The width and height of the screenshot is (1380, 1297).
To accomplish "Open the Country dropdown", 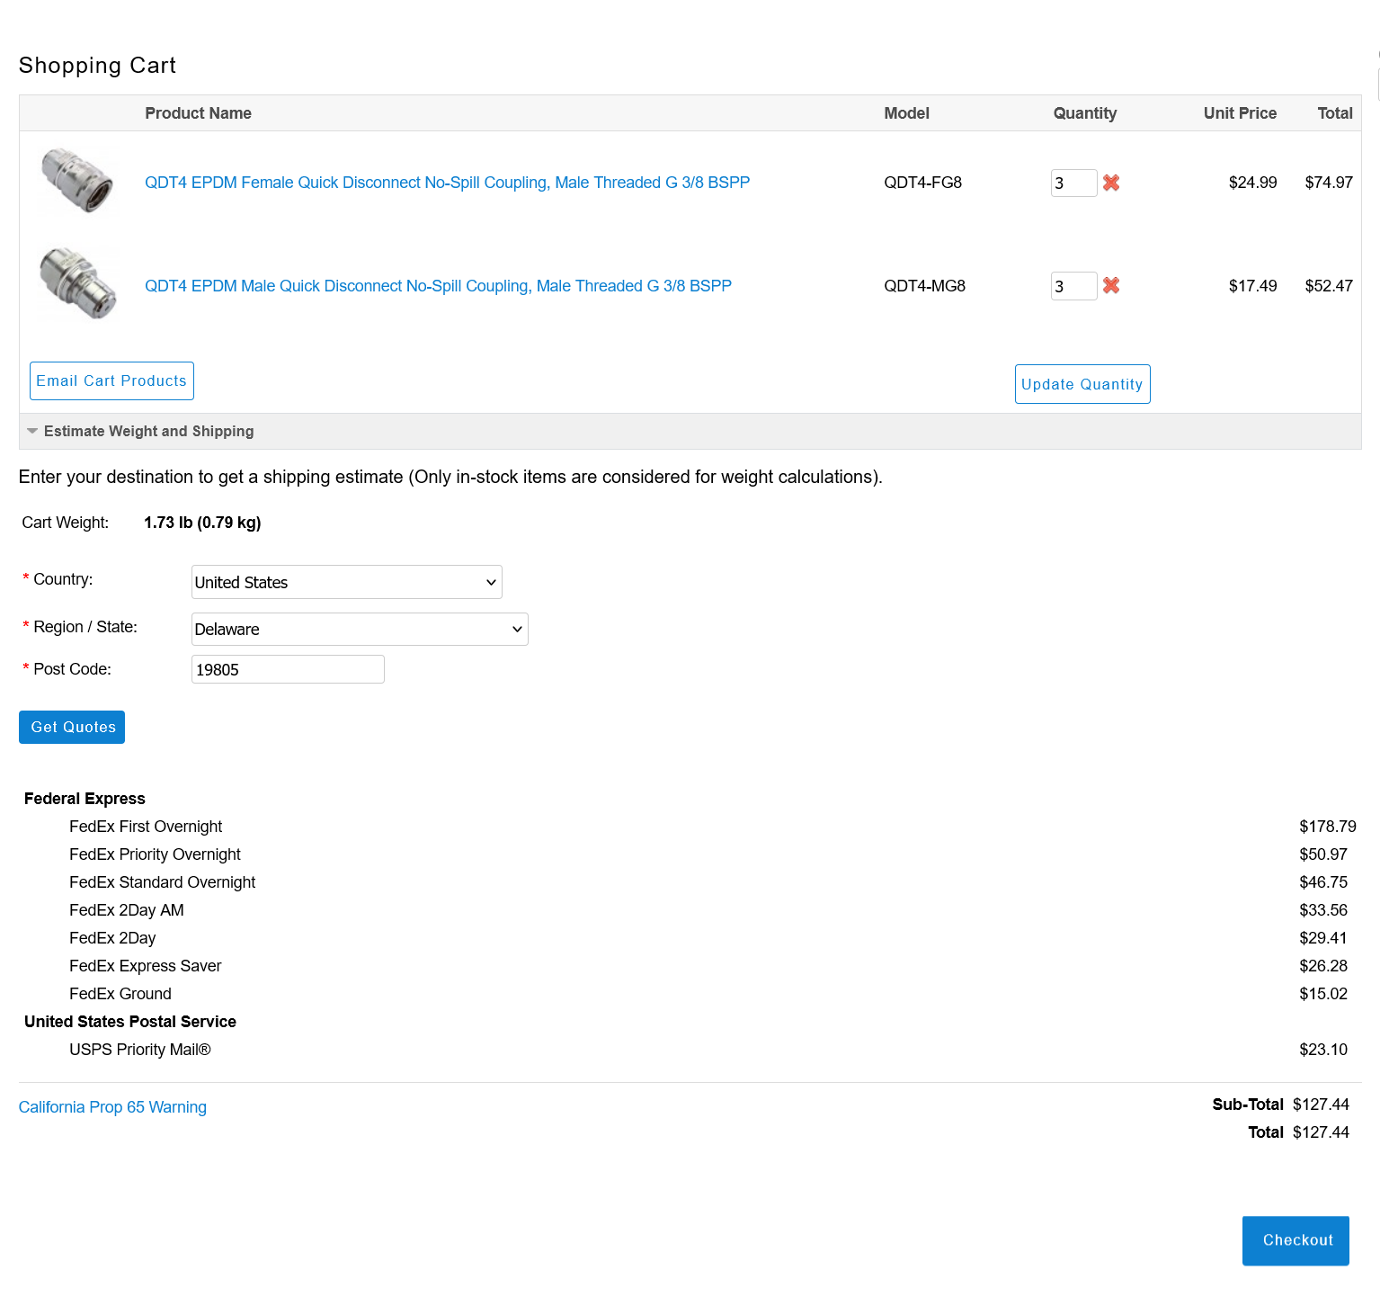I will [346, 582].
